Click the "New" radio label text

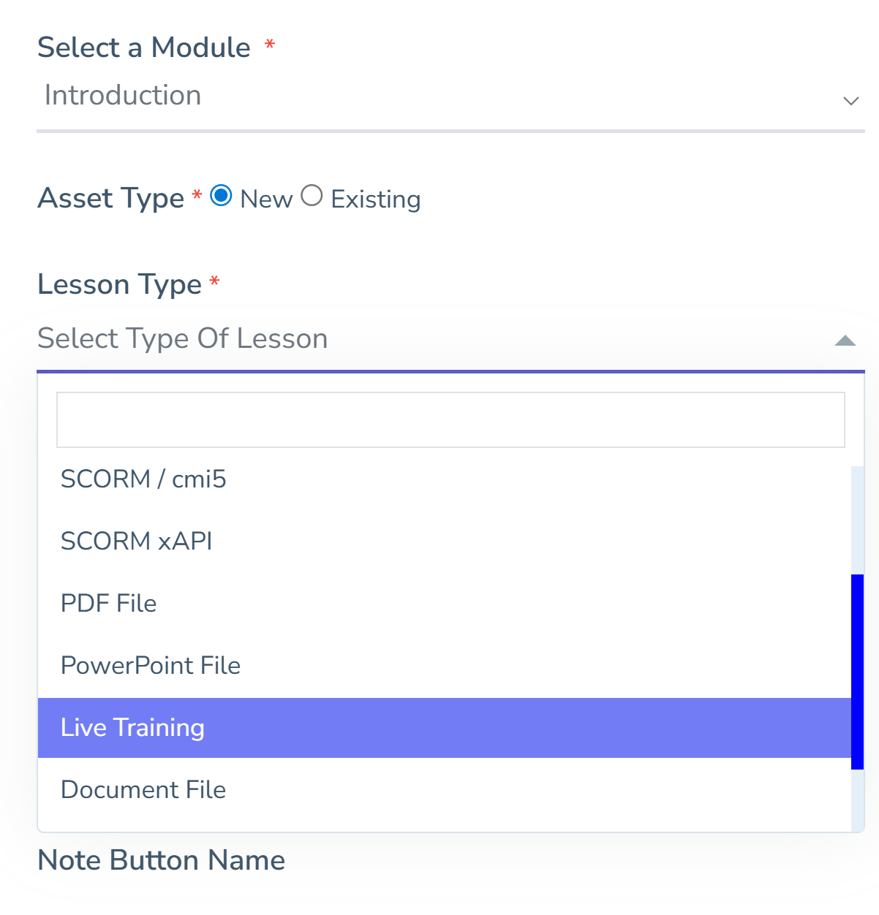pos(266,199)
